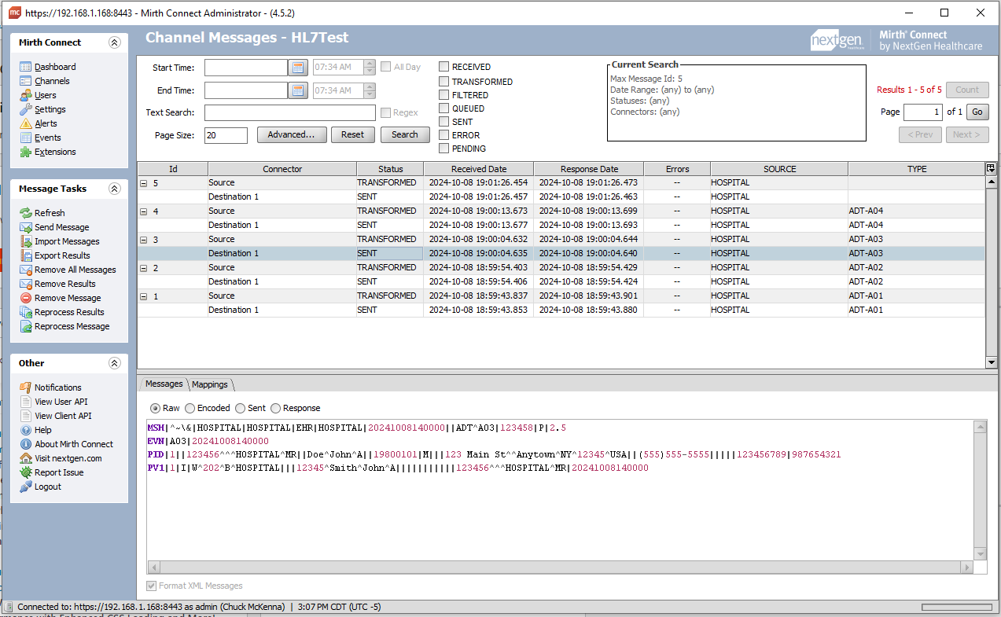This screenshot has width=1001, height=617.
Task: Open the Dashboard icon in sidebar
Action: 26,67
